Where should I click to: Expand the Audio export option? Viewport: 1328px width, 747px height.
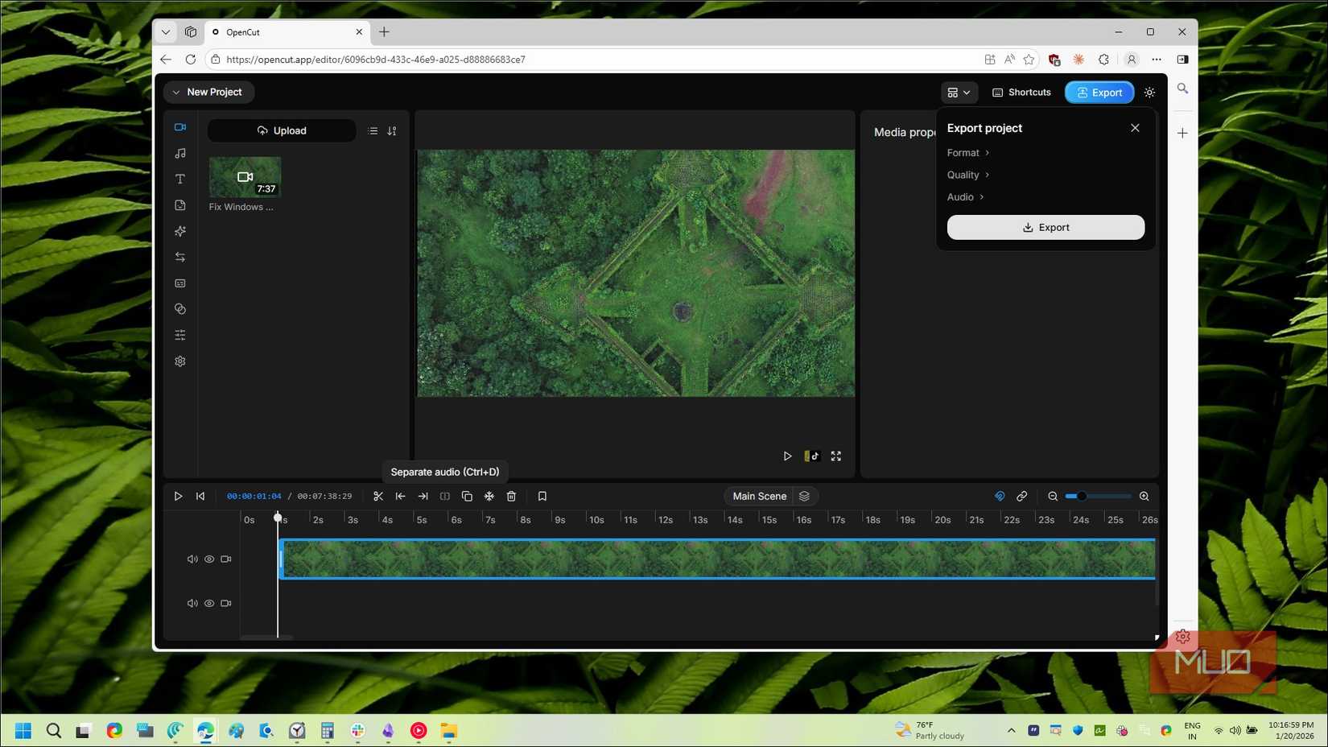click(965, 197)
